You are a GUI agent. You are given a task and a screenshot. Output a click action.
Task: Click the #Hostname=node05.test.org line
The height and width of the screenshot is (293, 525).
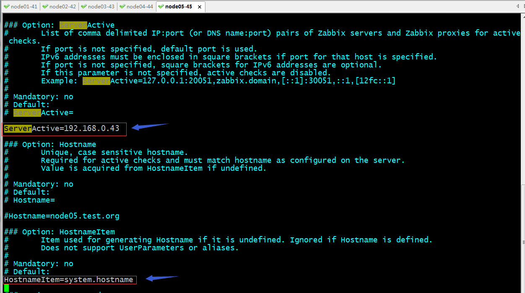[62, 216]
